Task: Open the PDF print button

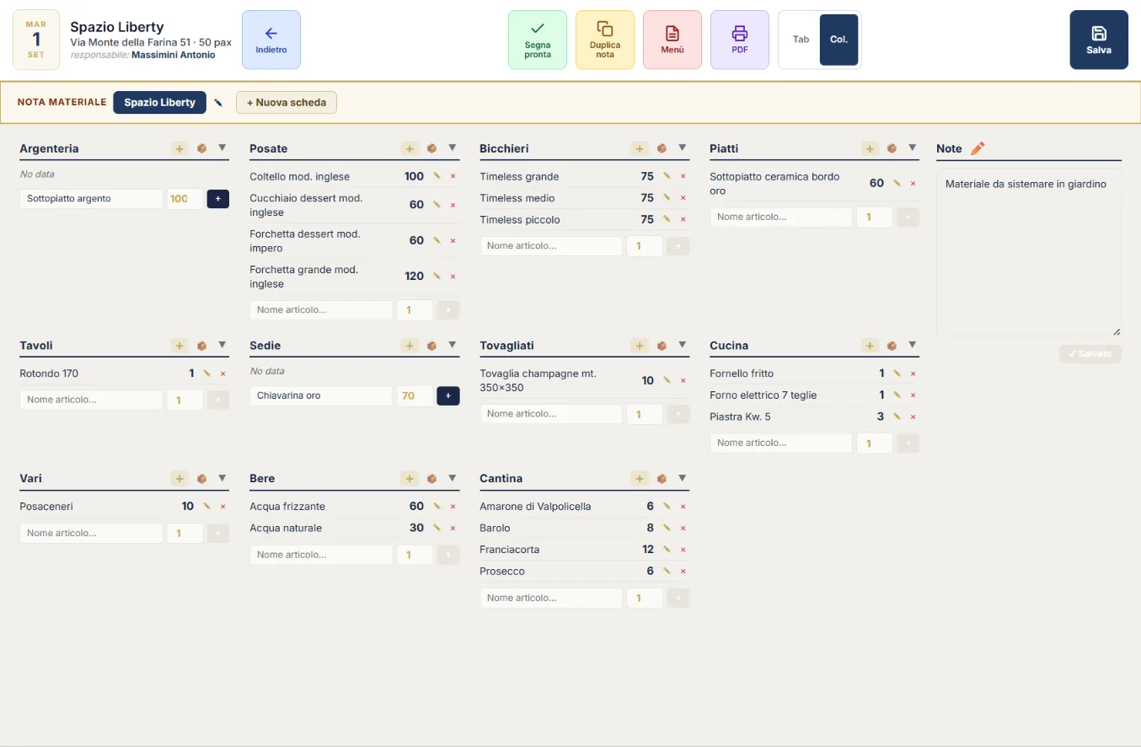Action: coord(740,40)
